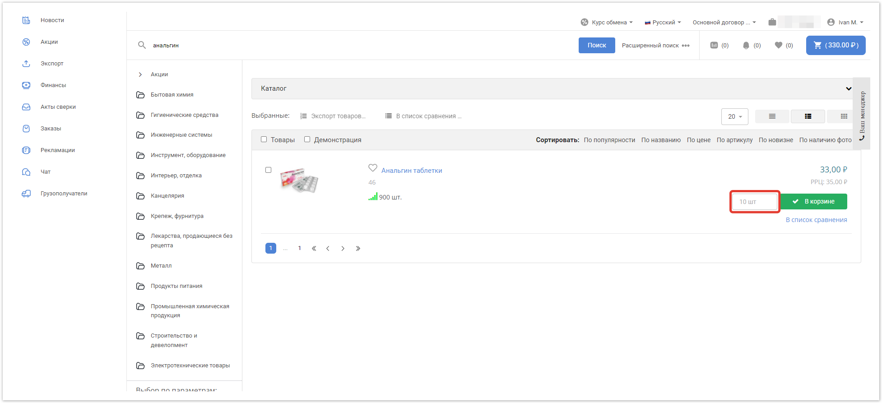Enable the Демонстрация checkbox
Screen dimensions: 882x403
click(307, 139)
